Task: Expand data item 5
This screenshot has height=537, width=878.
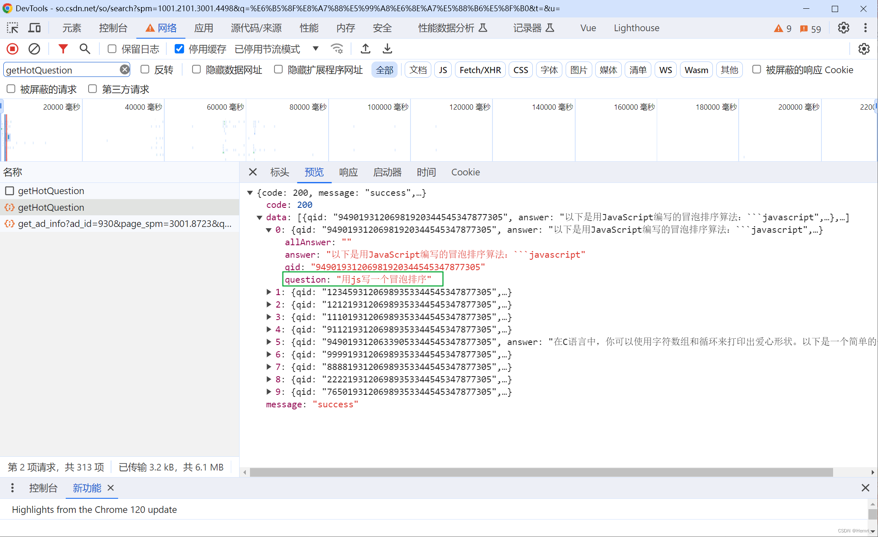Action: point(269,342)
